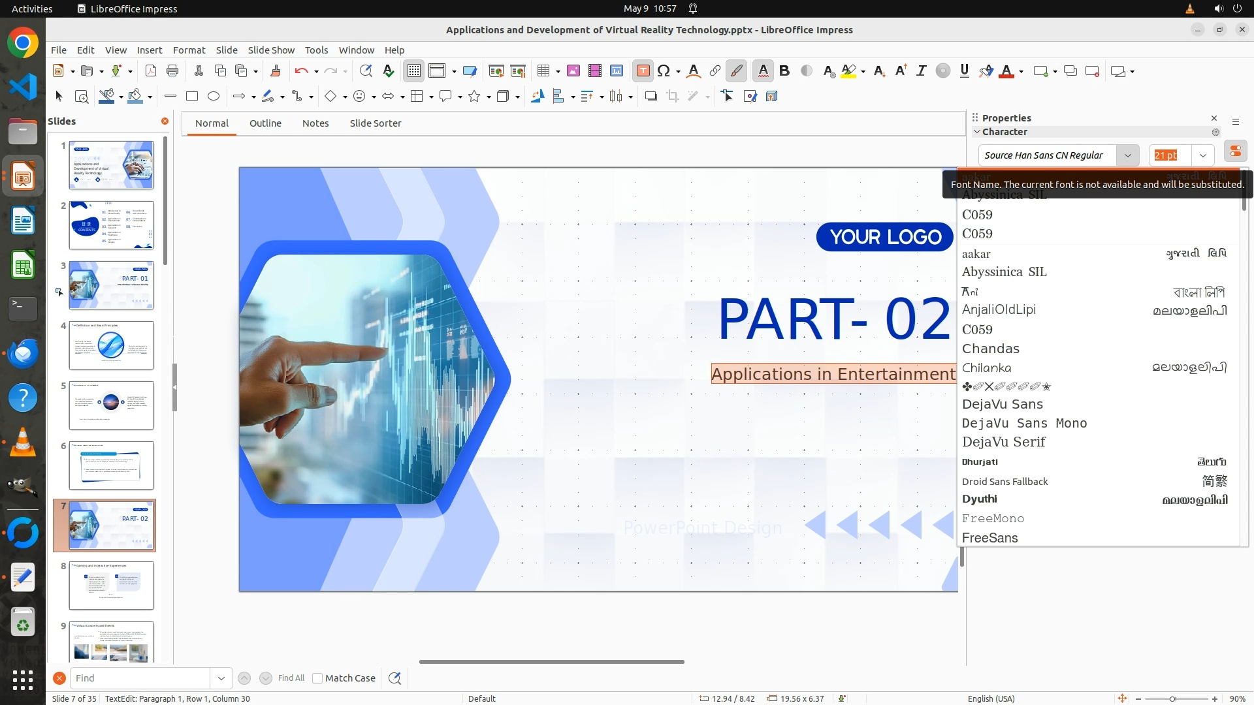Click the Export as PDF icon
The image size is (1254, 705).
click(151, 71)
